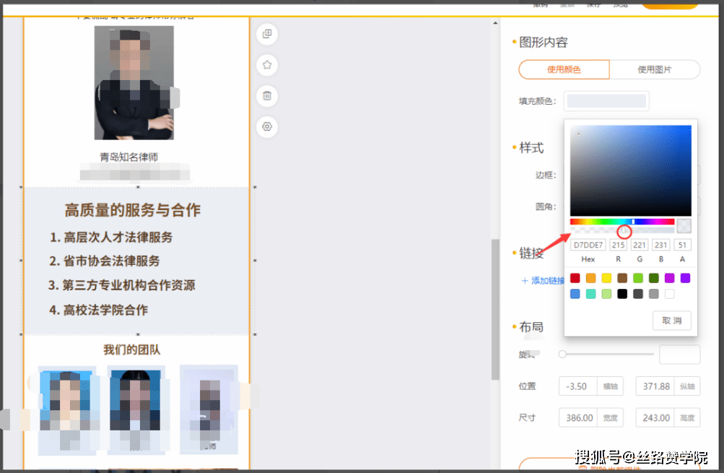Click the transparency slider under the hue bar
Viewport: 724px width, 473px height.
coord(622,230)
